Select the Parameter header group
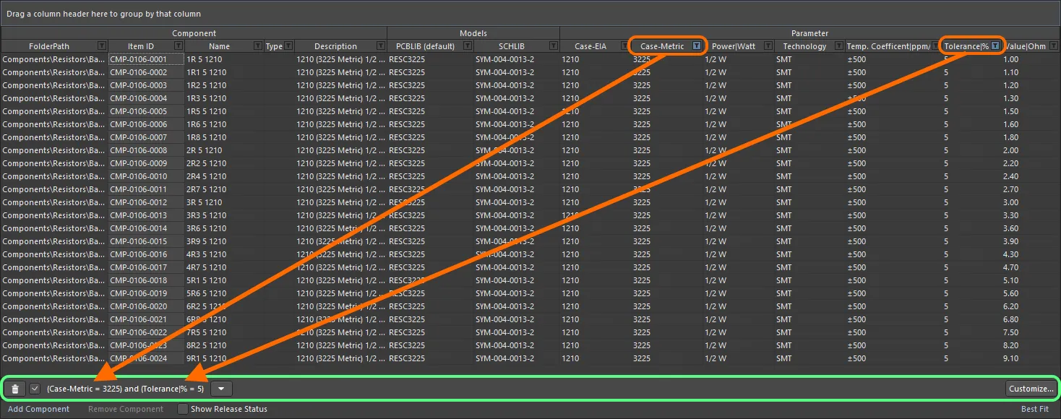This screenshot has height=419, width=1061. [809, 33]
